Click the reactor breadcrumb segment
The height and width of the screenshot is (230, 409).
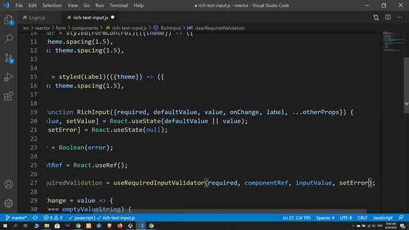tap(42, 28)
